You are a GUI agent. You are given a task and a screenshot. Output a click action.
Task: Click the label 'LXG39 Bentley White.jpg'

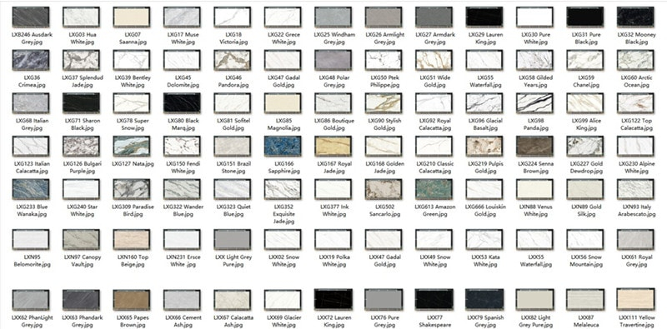click(x=132, y=81)
